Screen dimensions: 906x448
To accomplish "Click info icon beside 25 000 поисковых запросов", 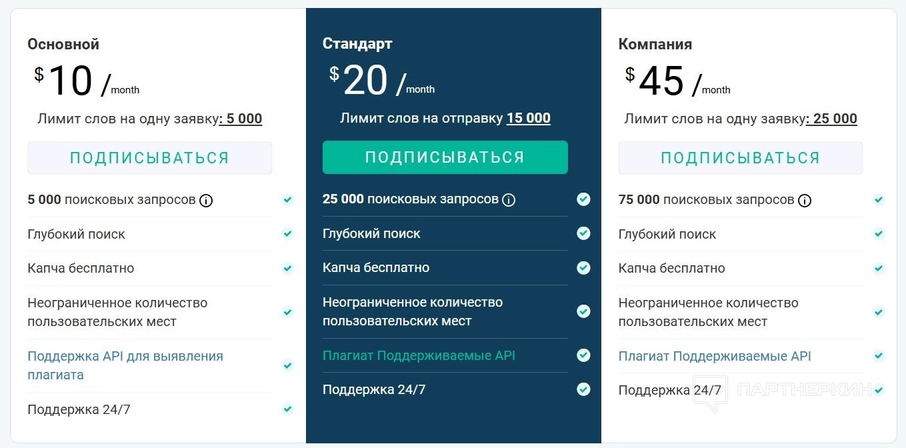I will point(509,199).
